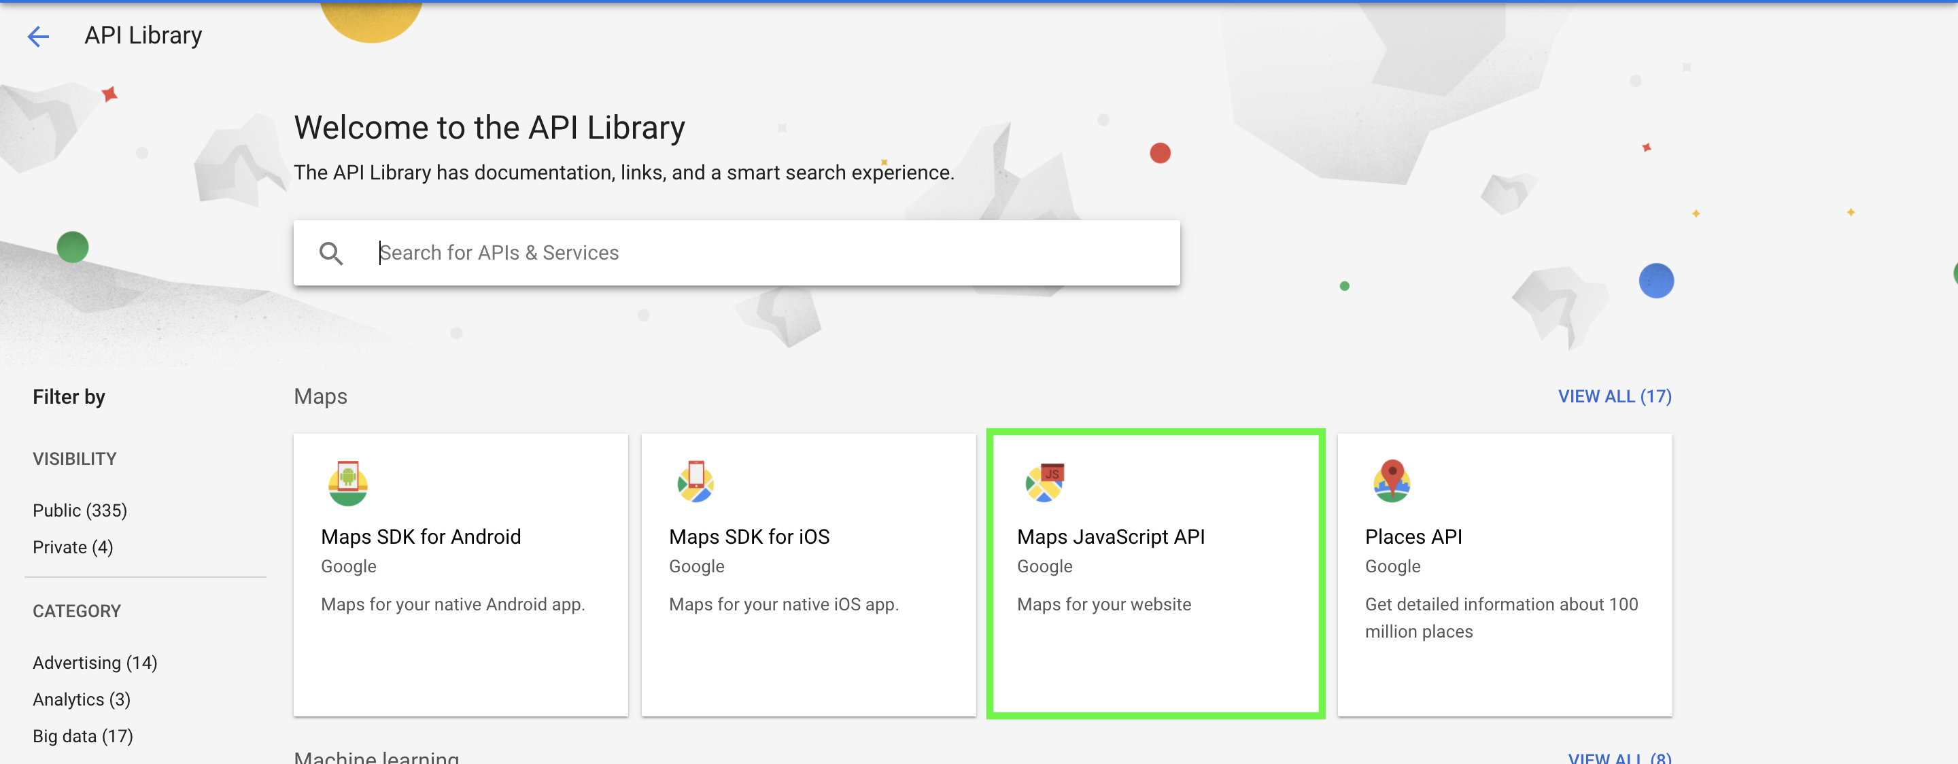Viewport: 1958px width, 764px height.
Task: Open the Maps SDK for Android title
Action: click(x=420, y=537)
